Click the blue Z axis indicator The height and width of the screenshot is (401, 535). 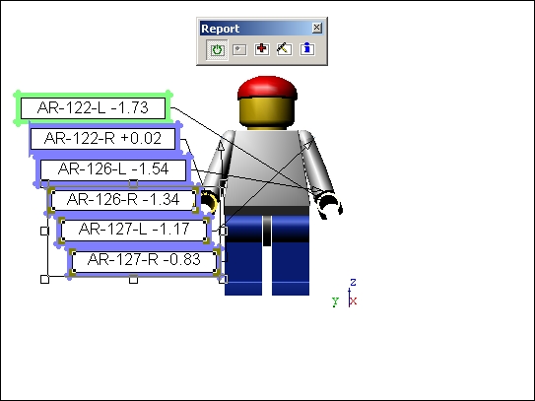coord(353,282)
